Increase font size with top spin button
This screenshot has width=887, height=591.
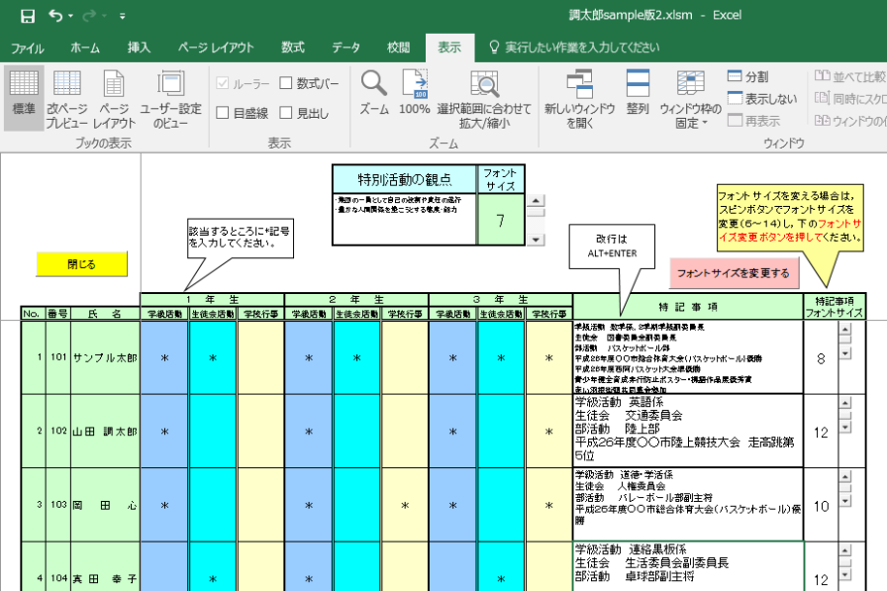[536, 202]
